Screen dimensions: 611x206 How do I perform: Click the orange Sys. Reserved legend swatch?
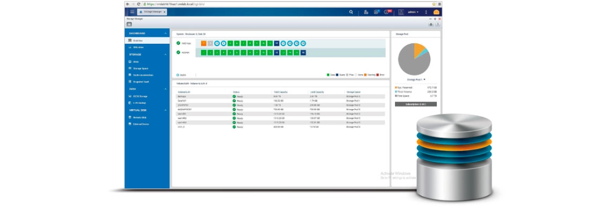pos(396,87)
